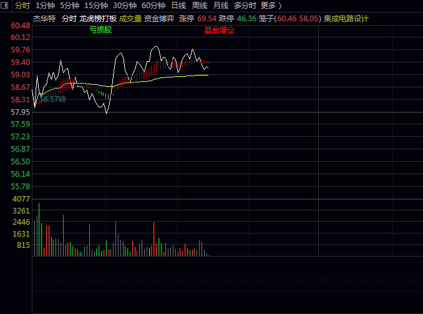The width and height of the screenshot is (423, 314).
Task: Click the 815 volume axis label
Action: [23, 245]
